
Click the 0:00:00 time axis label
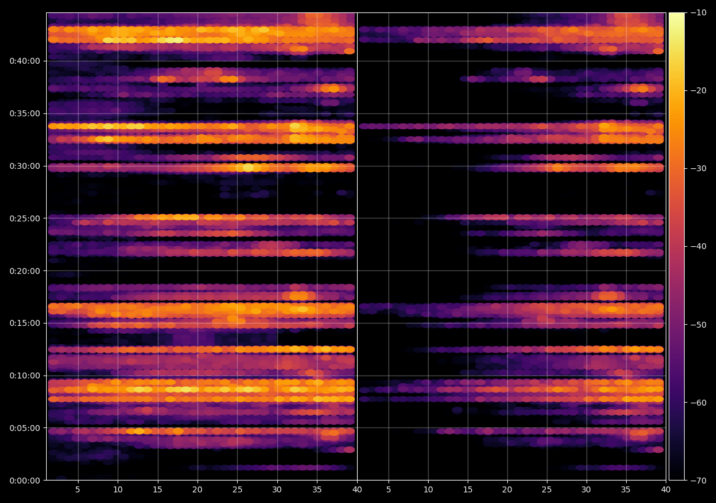pos(25,480)
